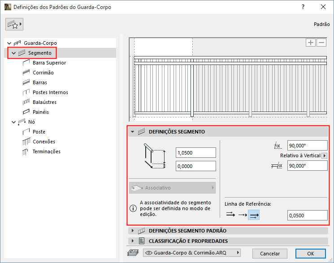Click the baluster slant angle icon
Viewport: 334px width, 263px height.
tap(278, 146)
